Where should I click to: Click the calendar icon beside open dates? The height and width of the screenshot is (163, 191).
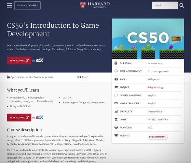pyautogui.click(x=8, y=77)
